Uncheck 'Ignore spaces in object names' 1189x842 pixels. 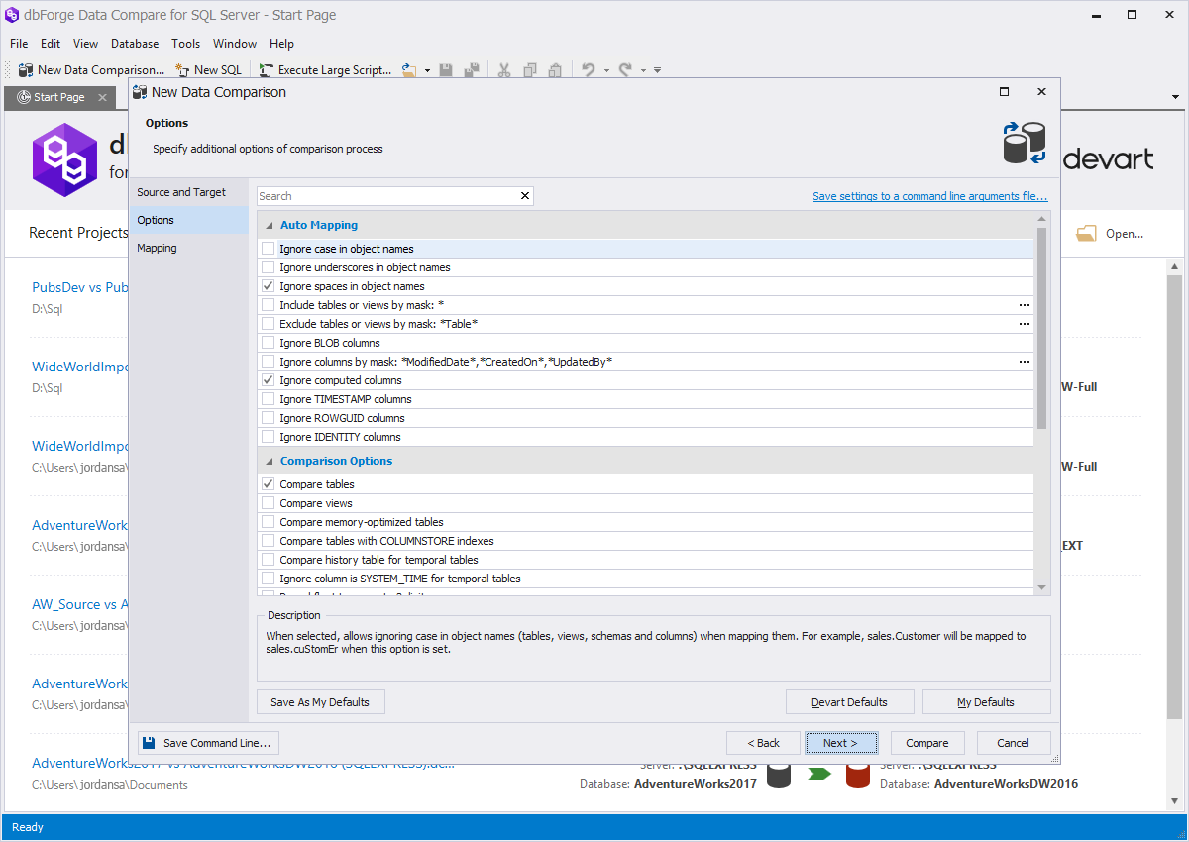(268, 286)
